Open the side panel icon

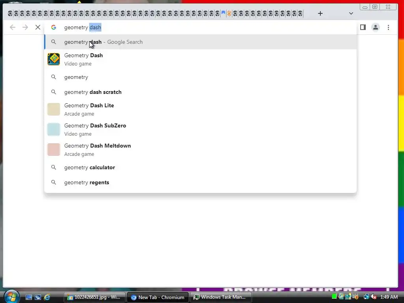(x=363, y=27)
